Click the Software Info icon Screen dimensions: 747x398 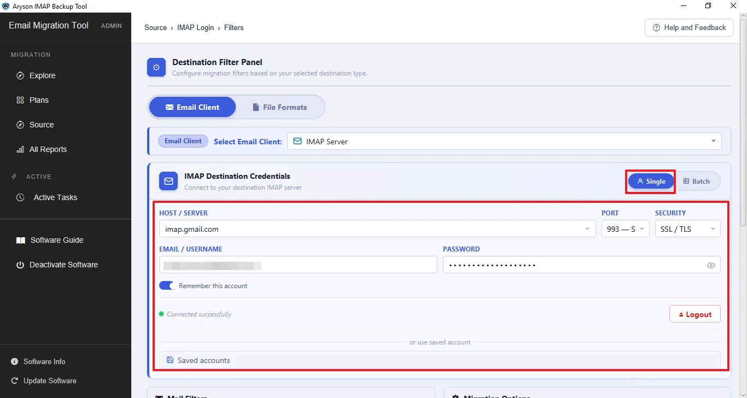click(15, 361)
